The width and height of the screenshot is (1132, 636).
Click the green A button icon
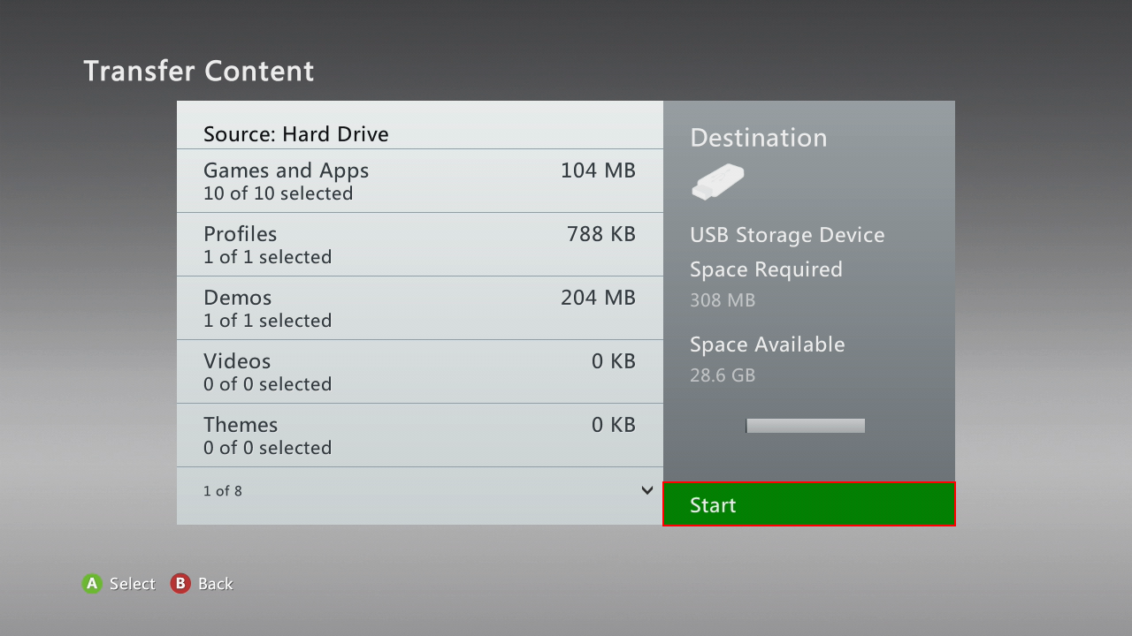(x=92, y=583)
